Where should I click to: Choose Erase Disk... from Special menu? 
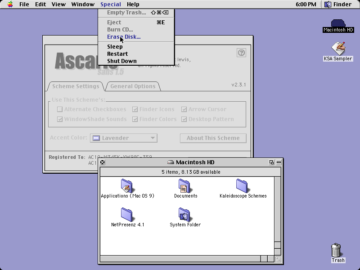click(136, 37)
